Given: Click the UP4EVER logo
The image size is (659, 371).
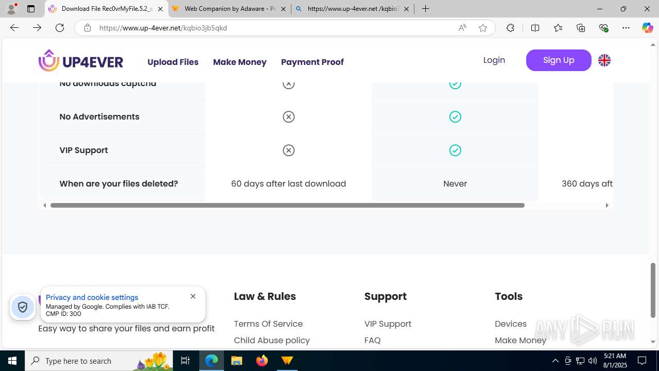Looking at the screenshot, I should tap(81, 60).
